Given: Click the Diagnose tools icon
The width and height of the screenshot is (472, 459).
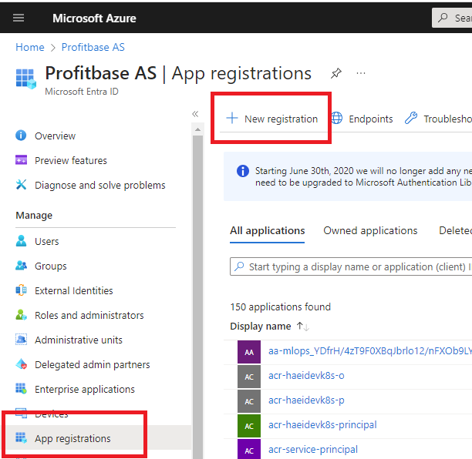Looking at the screenshot, I should click(21, 185).
